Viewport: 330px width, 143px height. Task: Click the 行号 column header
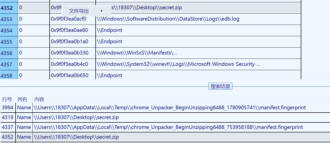pos(7,99)
